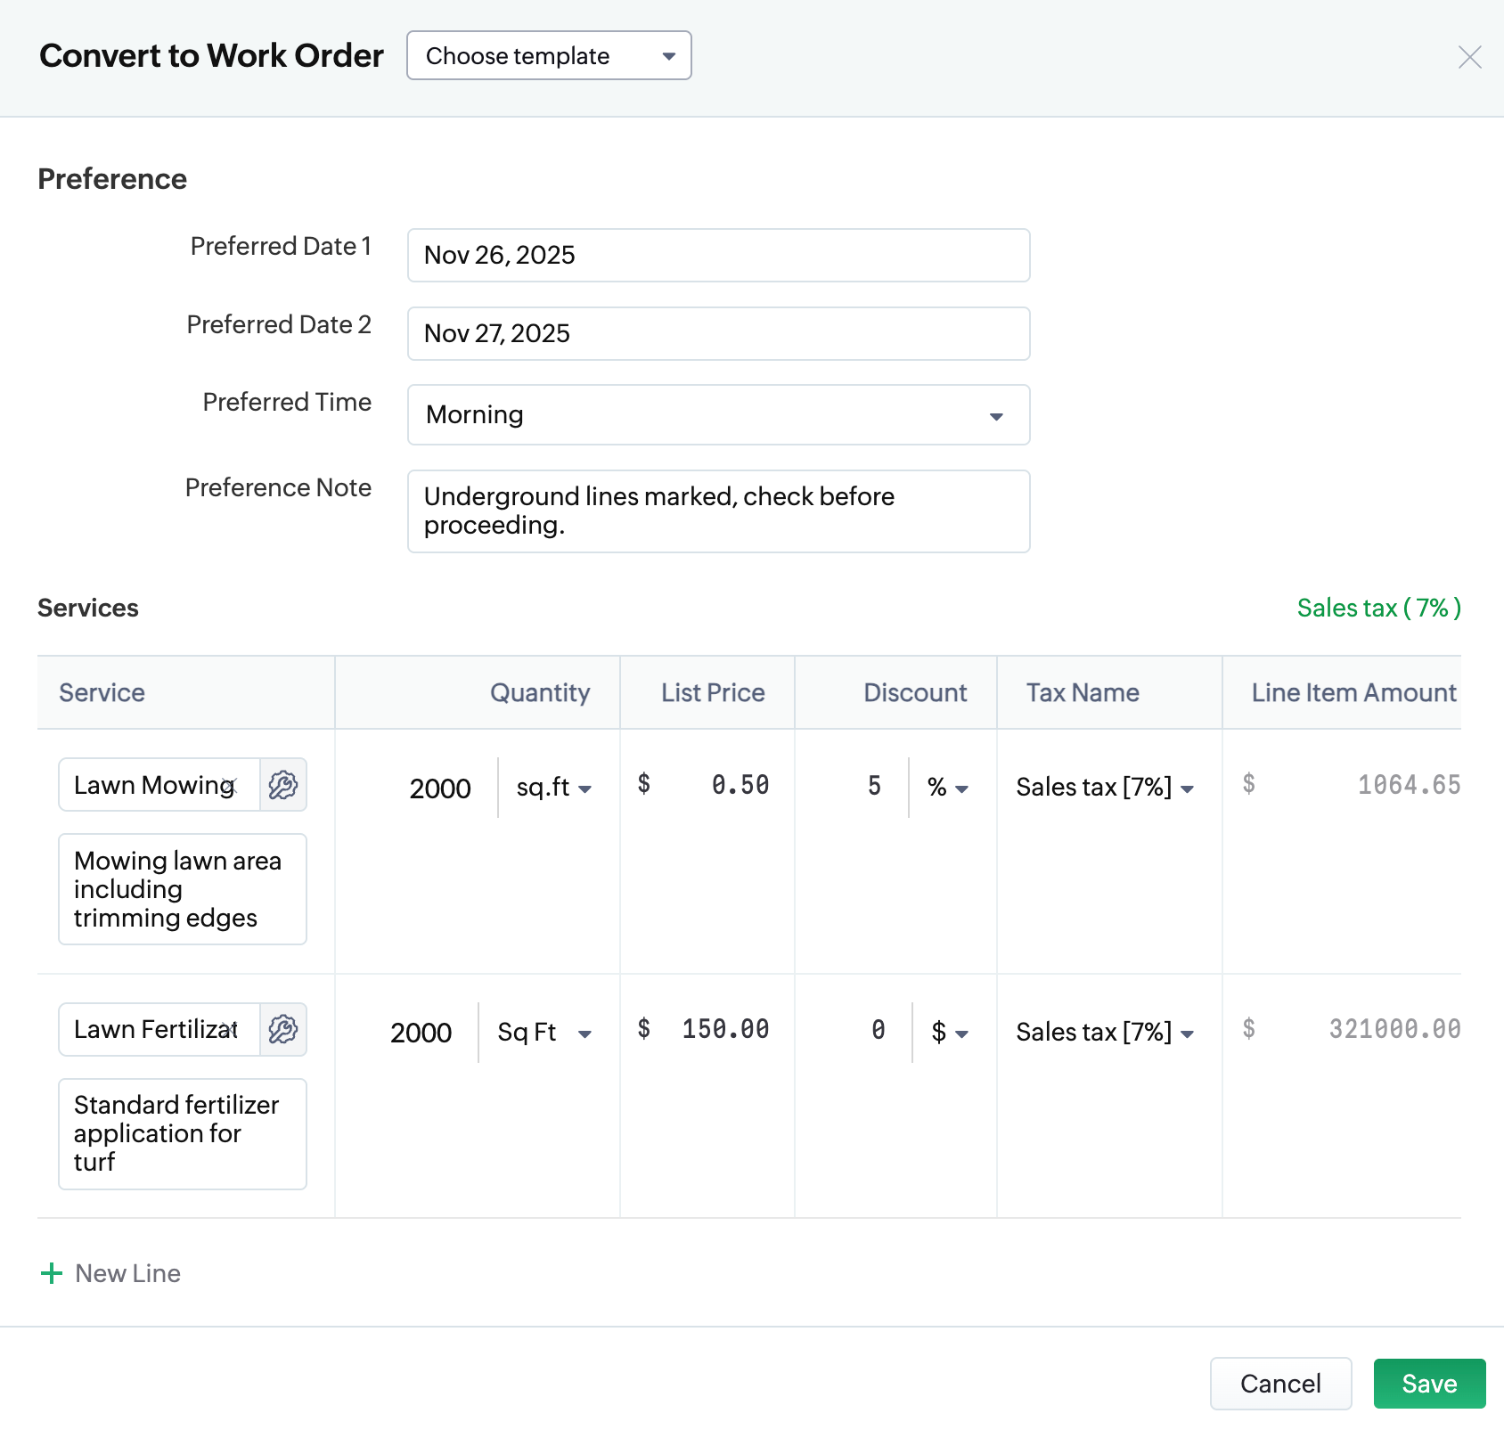Click the wrench icon beside Lawn Fertilization
This screenshot has height=1438, width=1504.
(283, 1030)
